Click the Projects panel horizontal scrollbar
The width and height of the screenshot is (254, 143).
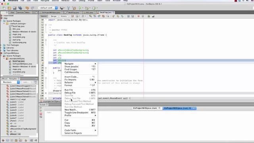click(x=13, y=76)
